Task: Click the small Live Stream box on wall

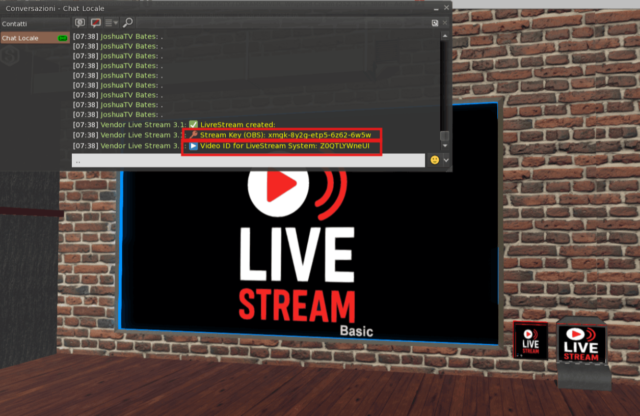Action: (x=530, y=340)
